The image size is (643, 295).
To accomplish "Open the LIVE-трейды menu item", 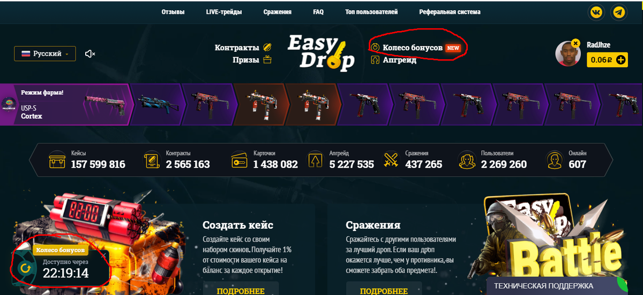I will [223, 12].
